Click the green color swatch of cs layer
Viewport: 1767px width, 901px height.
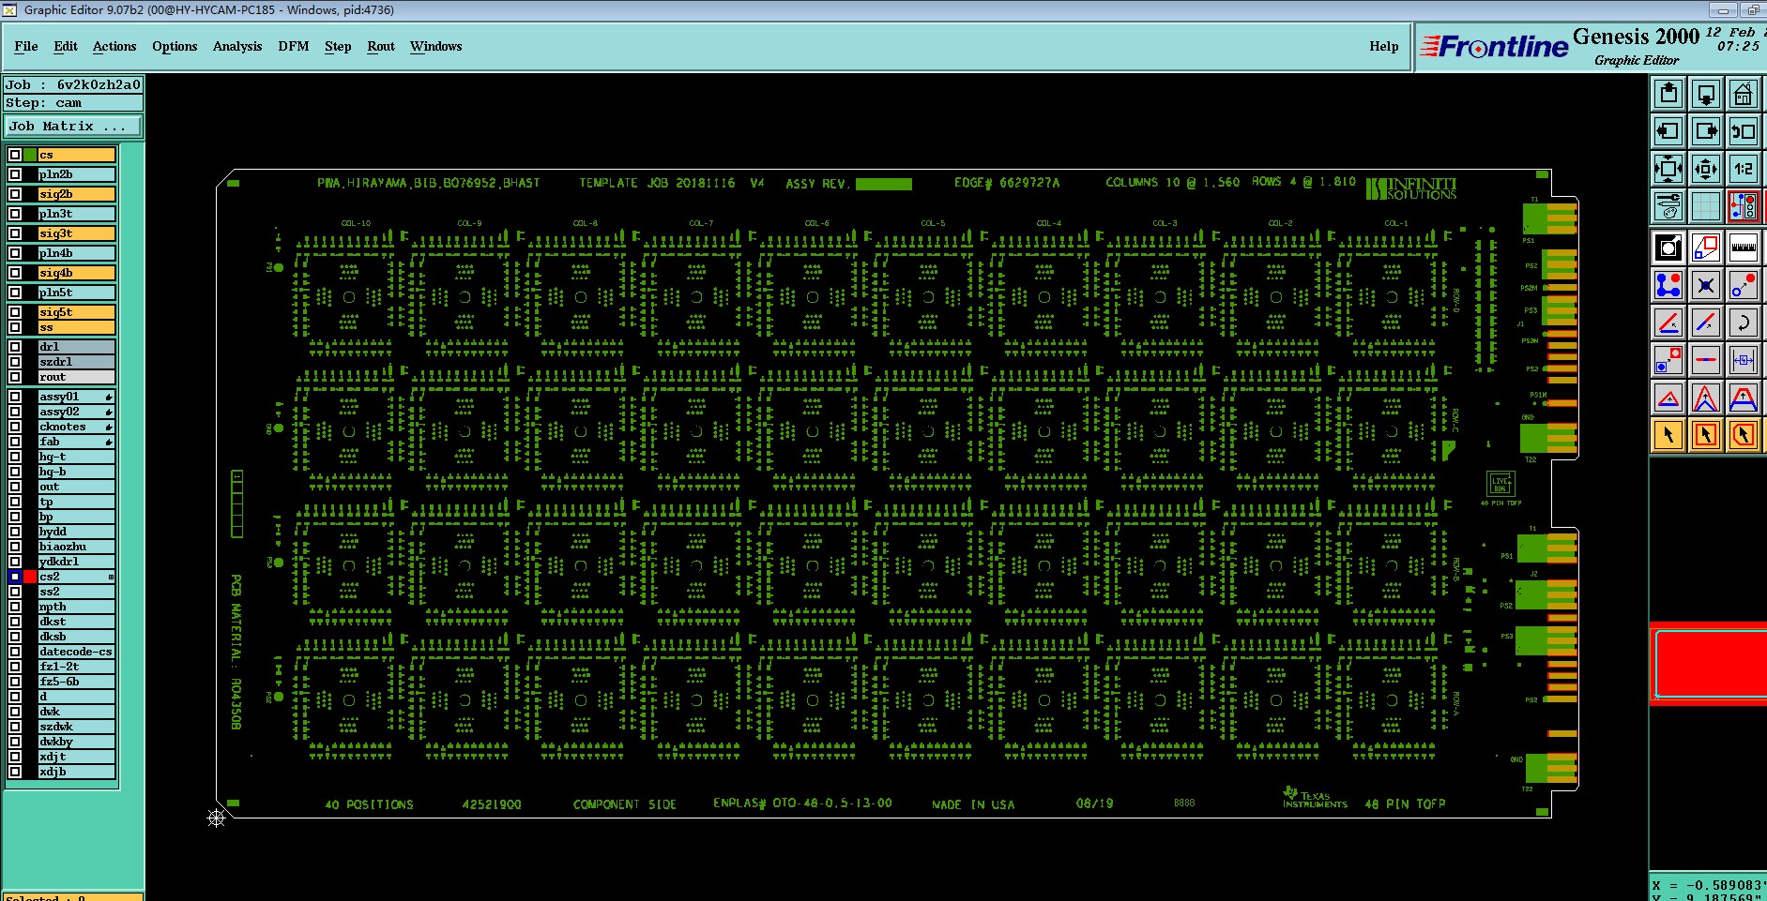[30, 155]
